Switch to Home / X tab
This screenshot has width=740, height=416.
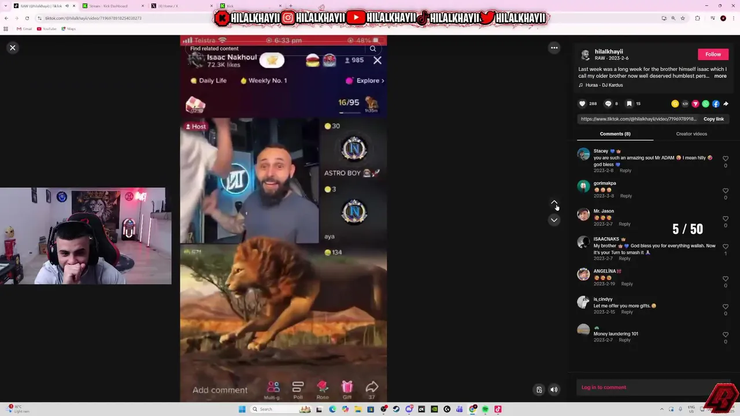182,6
